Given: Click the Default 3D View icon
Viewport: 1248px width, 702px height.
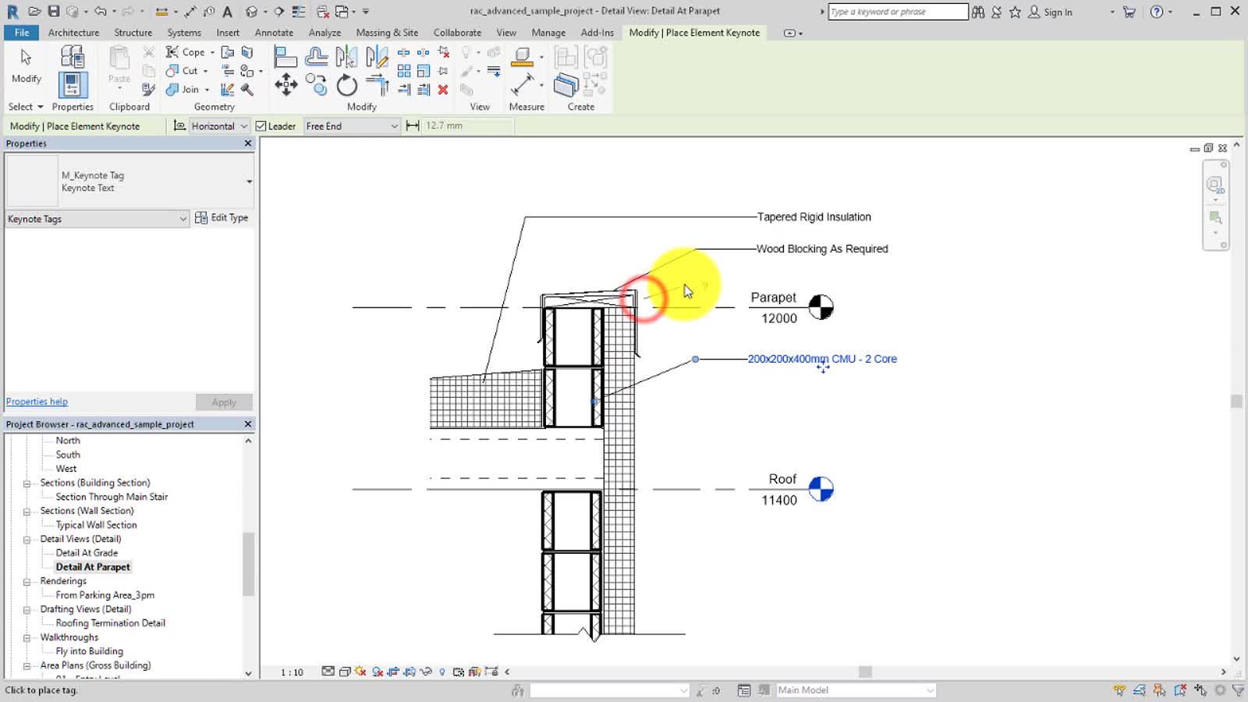Looking at the screenshot, I should point(251,11).
